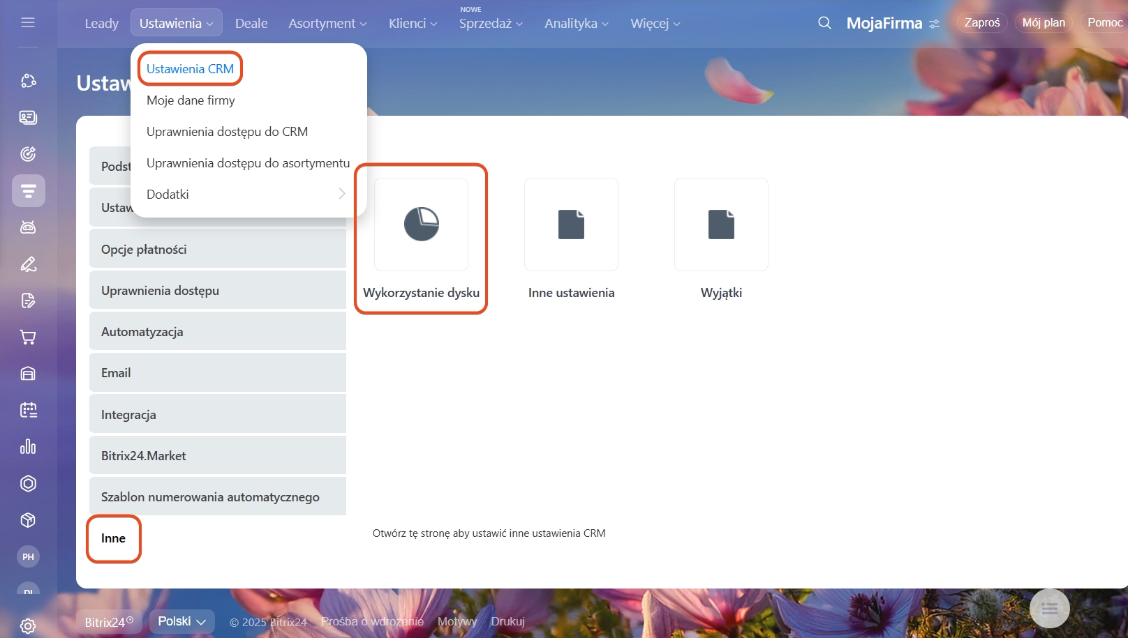Open the hamburger menu in the sidebar
This screenshot has height=638, width=1128.
(x=28, y=22)
